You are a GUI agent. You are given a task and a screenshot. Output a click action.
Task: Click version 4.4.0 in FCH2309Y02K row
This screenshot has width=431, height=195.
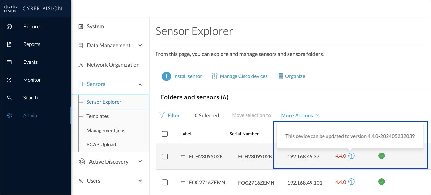pos(341,156)
